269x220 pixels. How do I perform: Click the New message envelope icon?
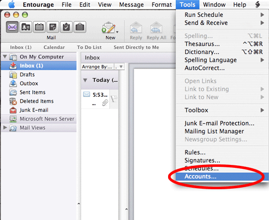tap(108, 27)
